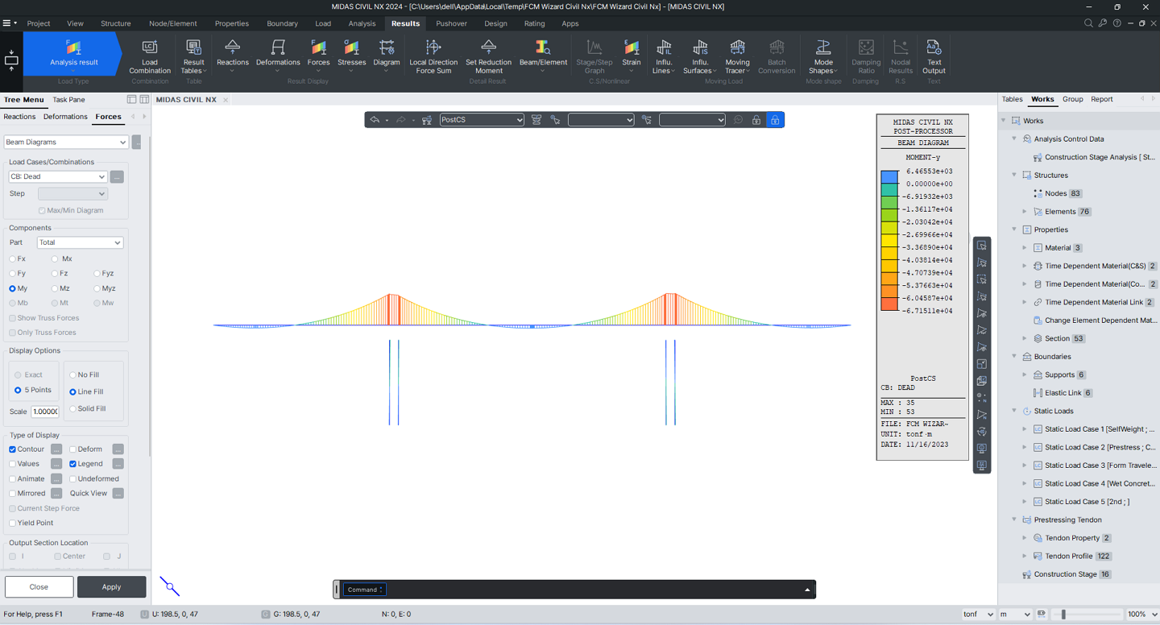The width and height of the screenshot is (1160, 625).
Task: Click the Analysis result button
Action: point(73,54)
